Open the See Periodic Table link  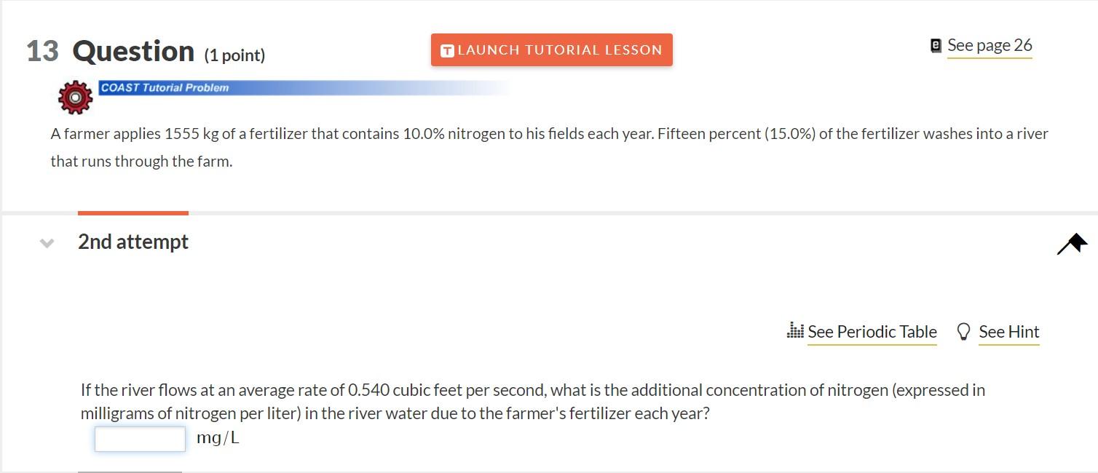872,331
